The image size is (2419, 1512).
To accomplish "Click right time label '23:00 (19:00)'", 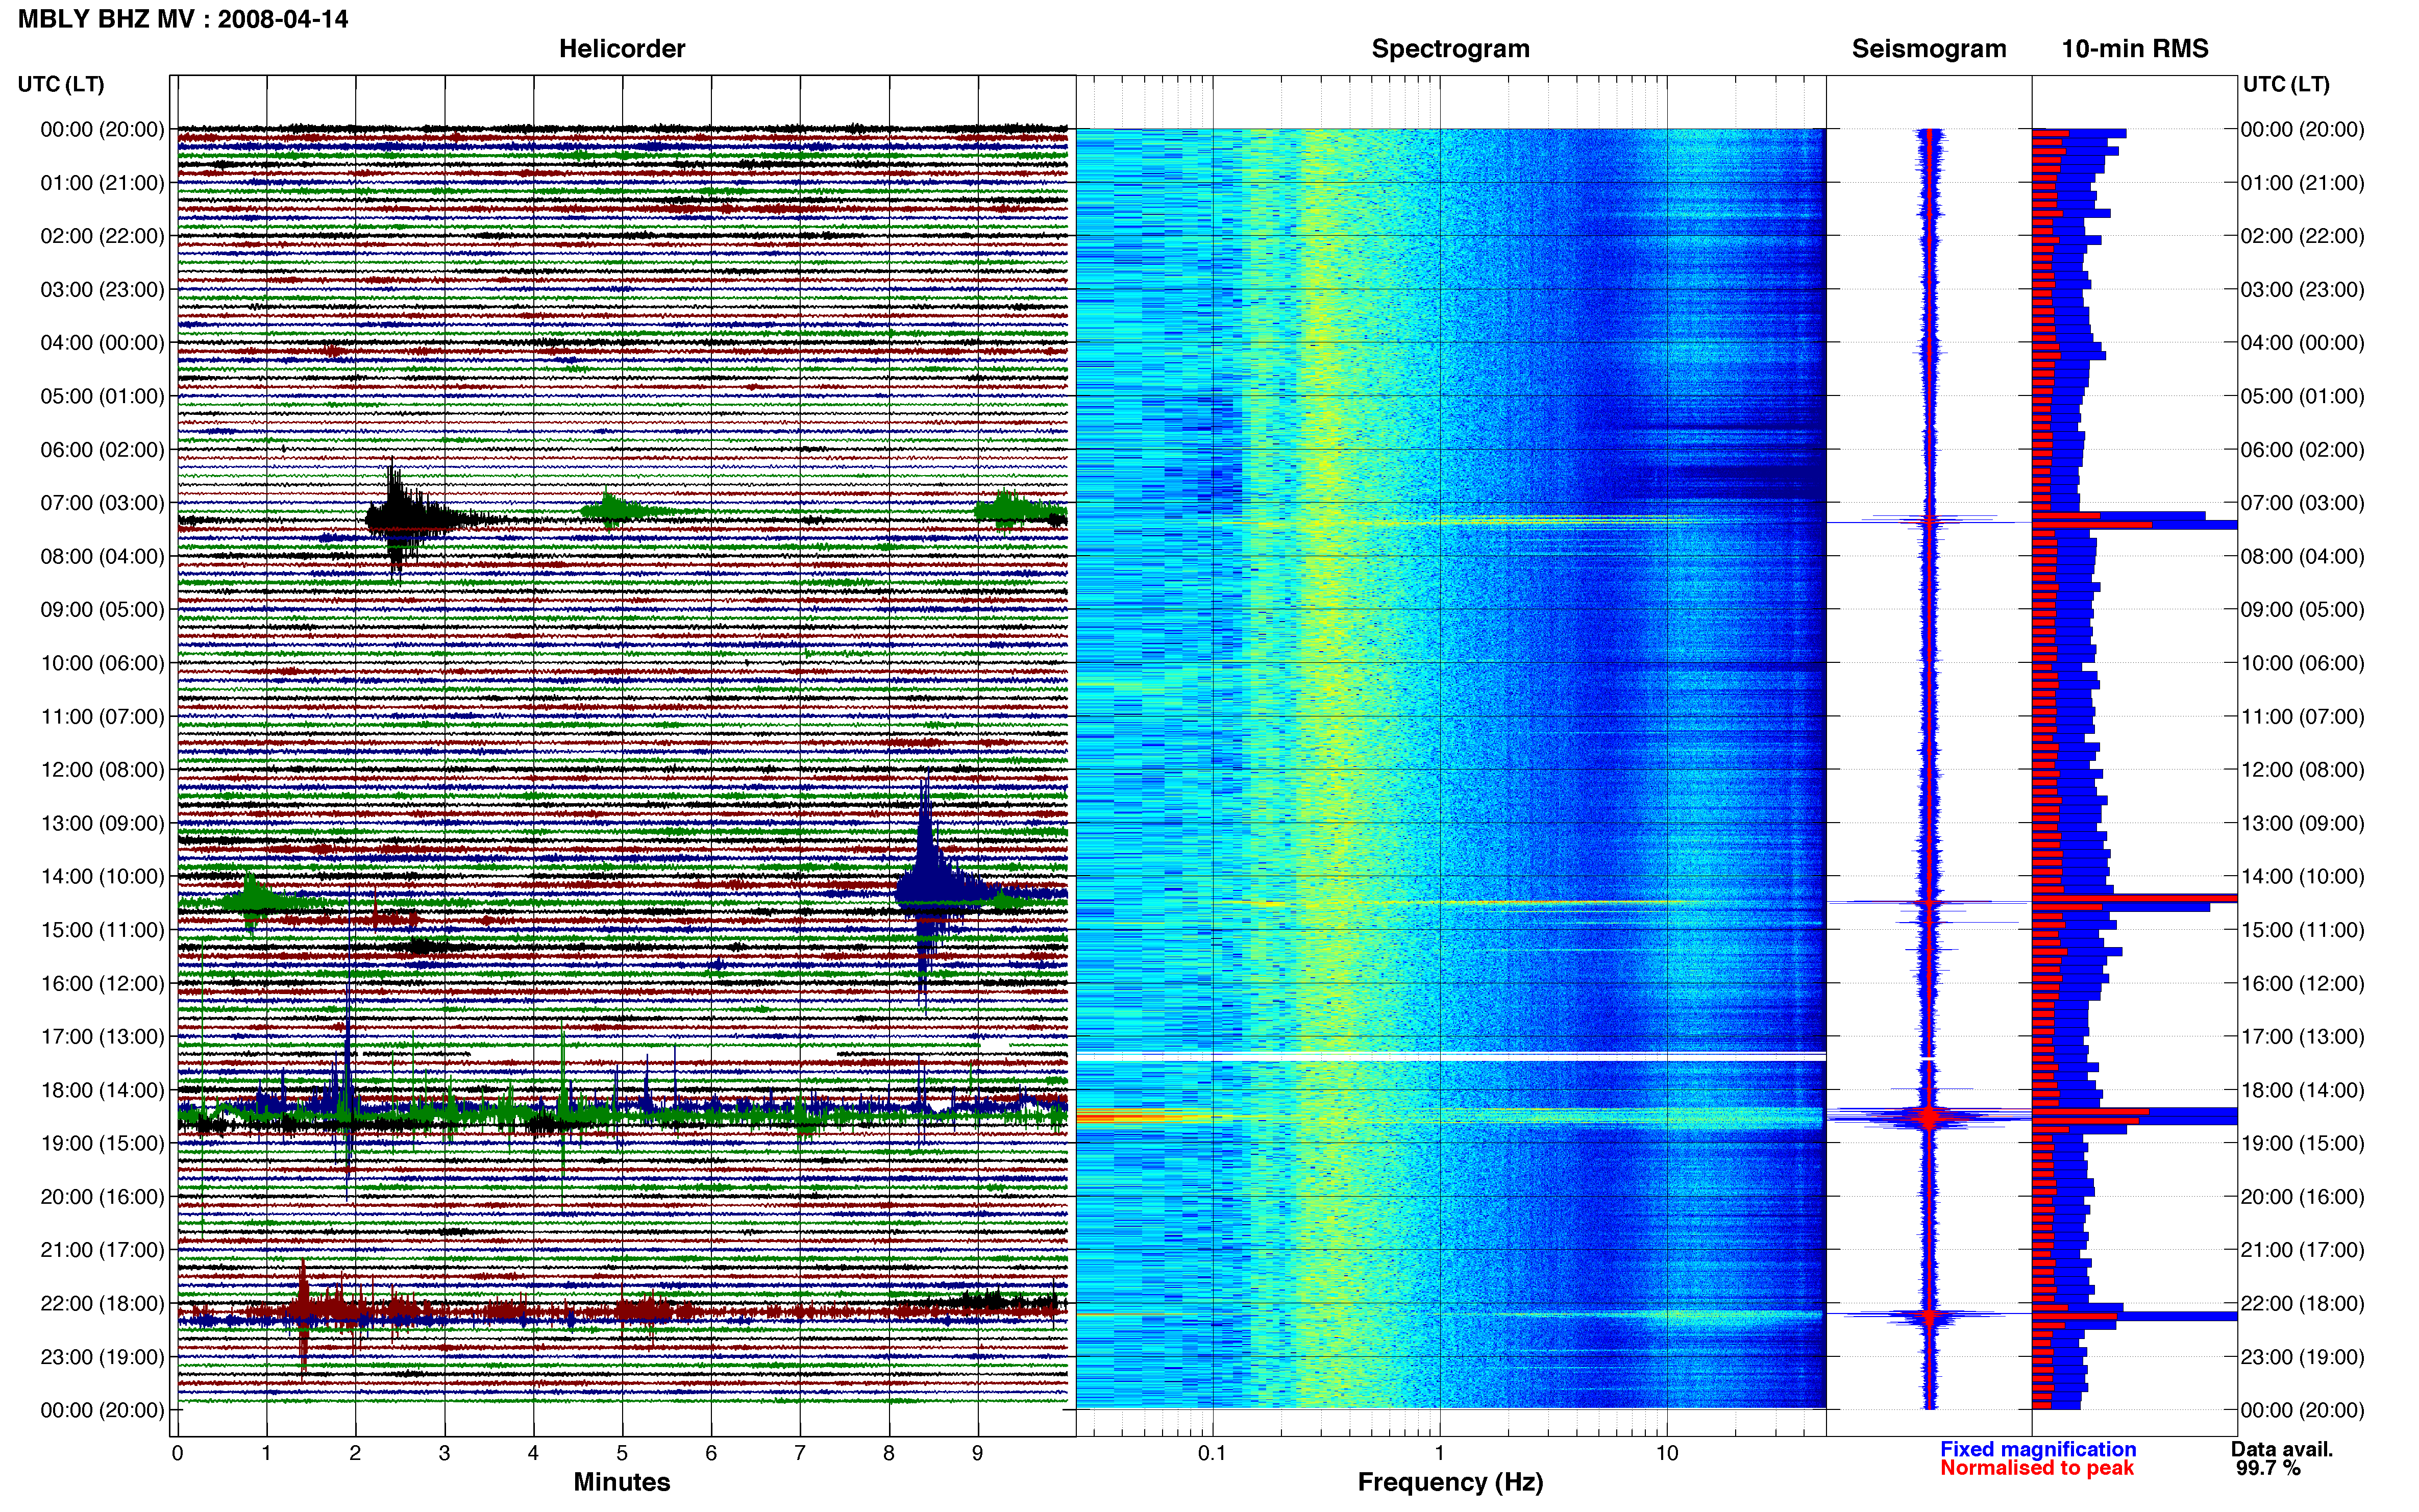I will (2302, 1357).
